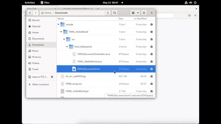The image size is (221, 124).
Task: Collapse the FXML_HelloWorld folder
Action: click(61, 32)
